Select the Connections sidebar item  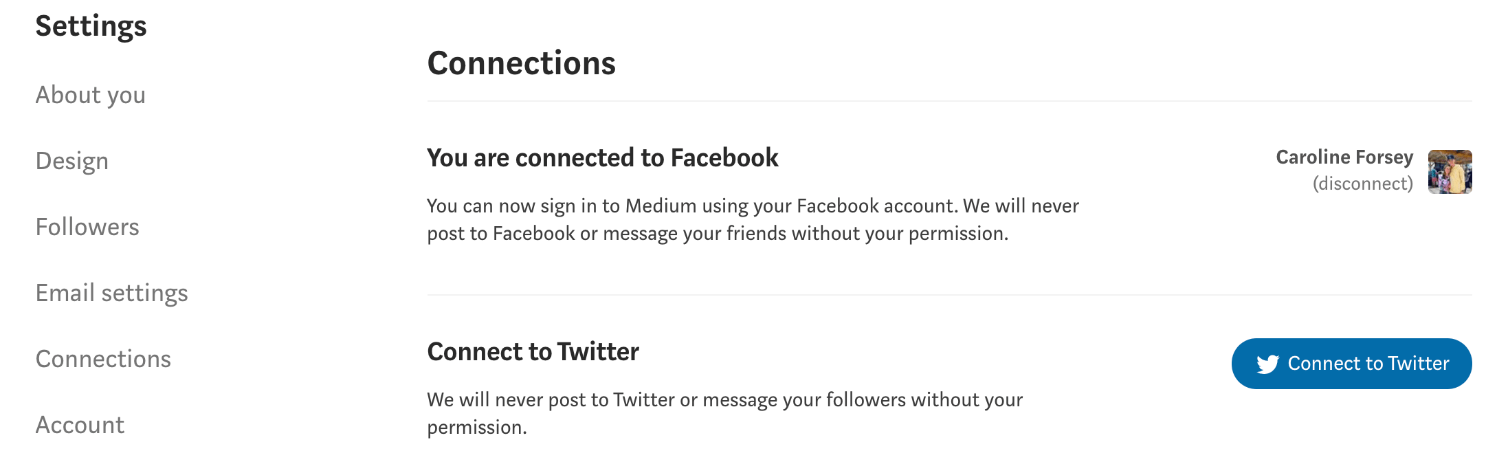[x=104, y=360]
